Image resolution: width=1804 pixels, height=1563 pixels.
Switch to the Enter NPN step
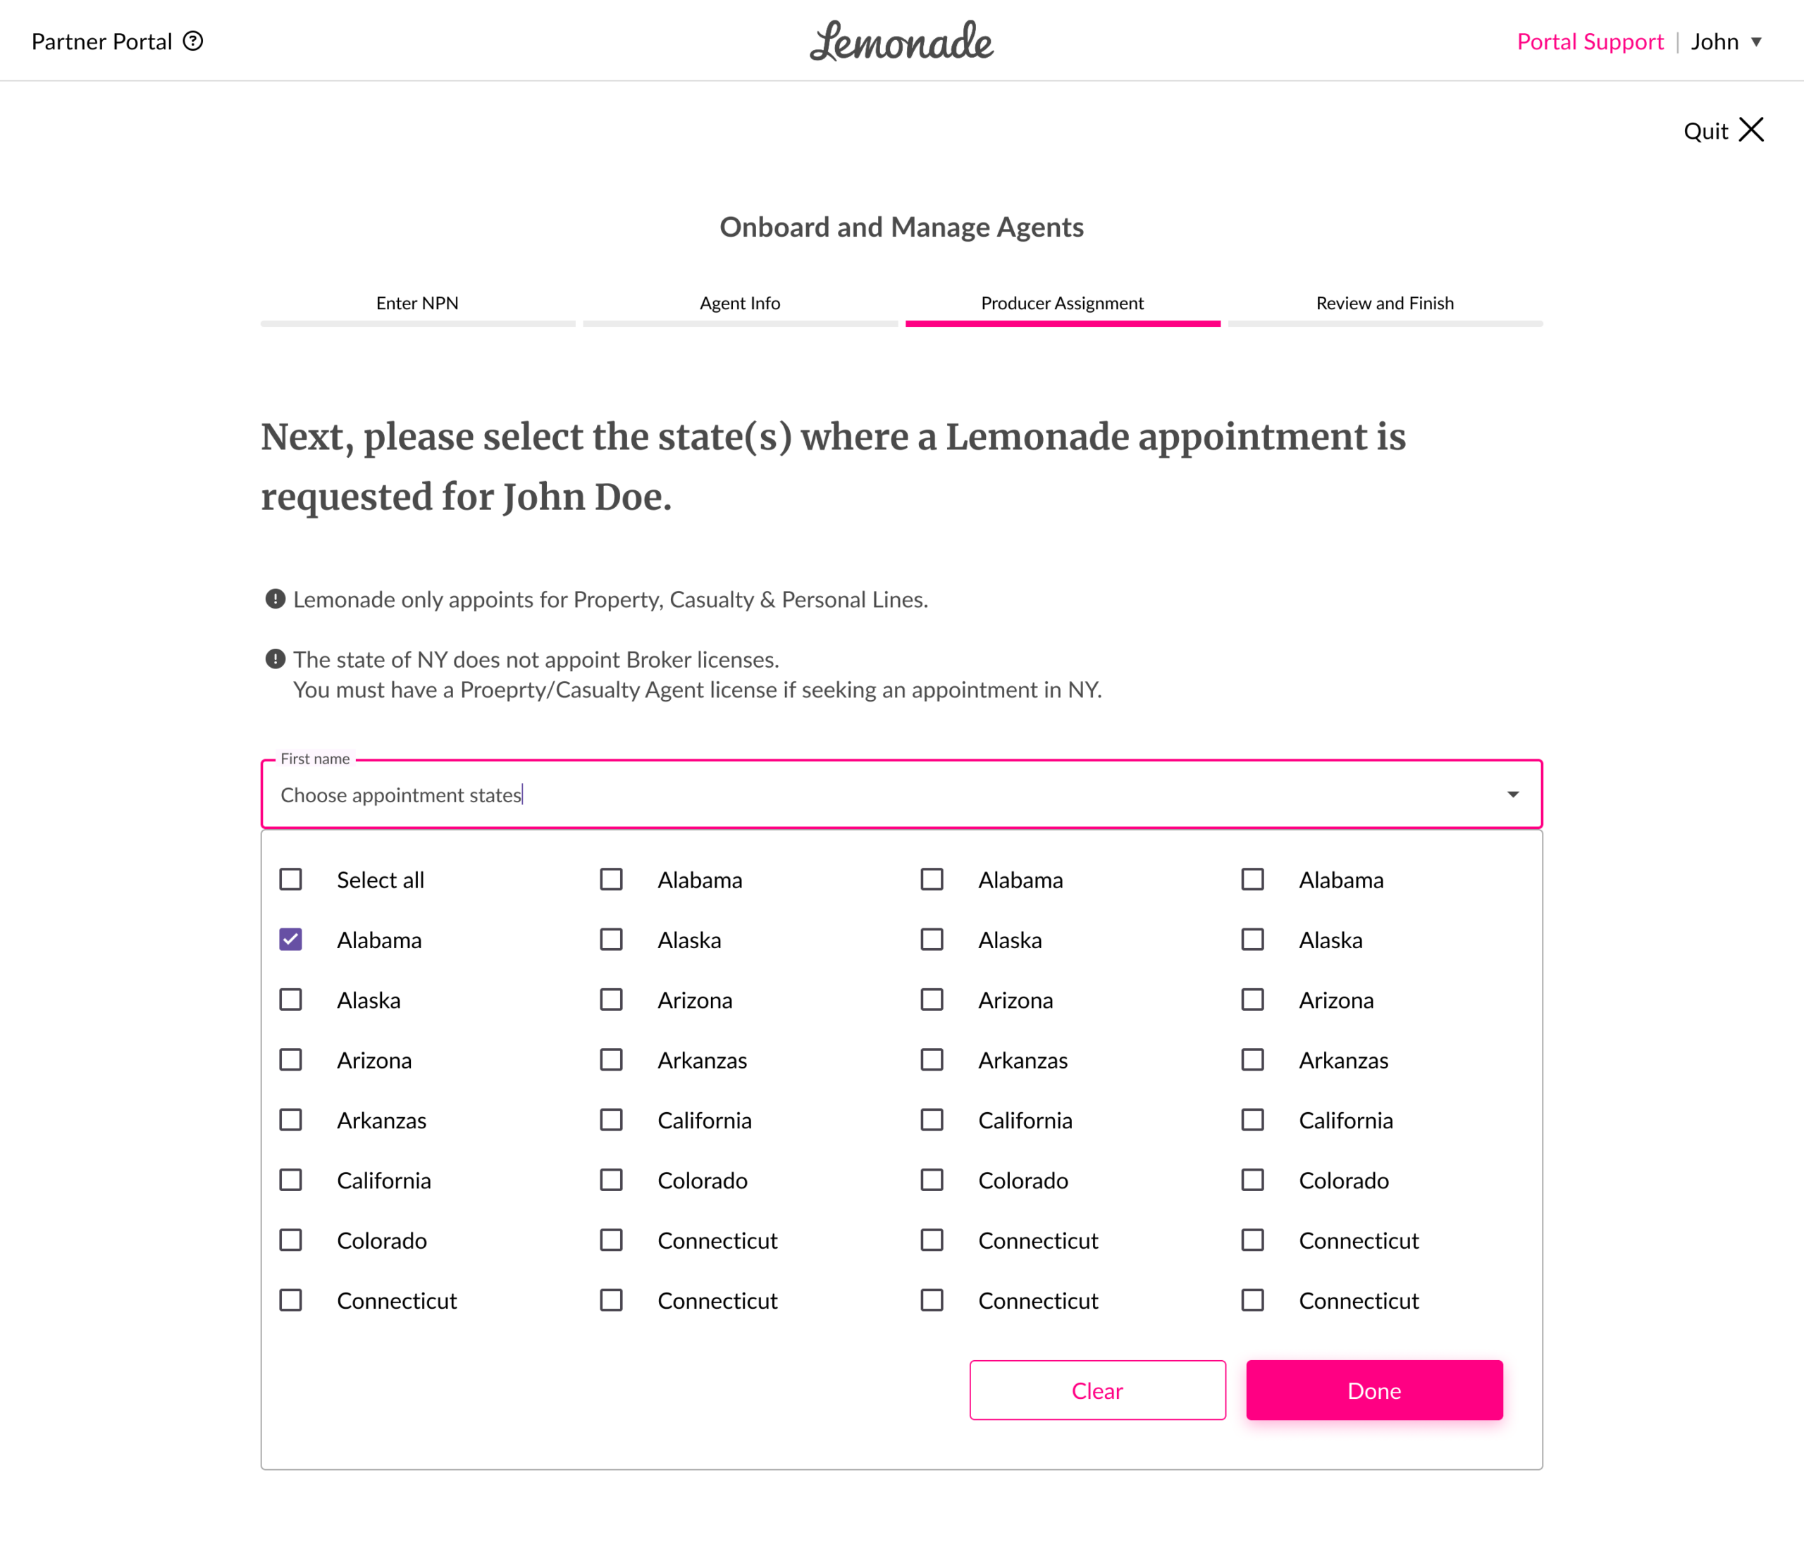(x=417, y=304)
